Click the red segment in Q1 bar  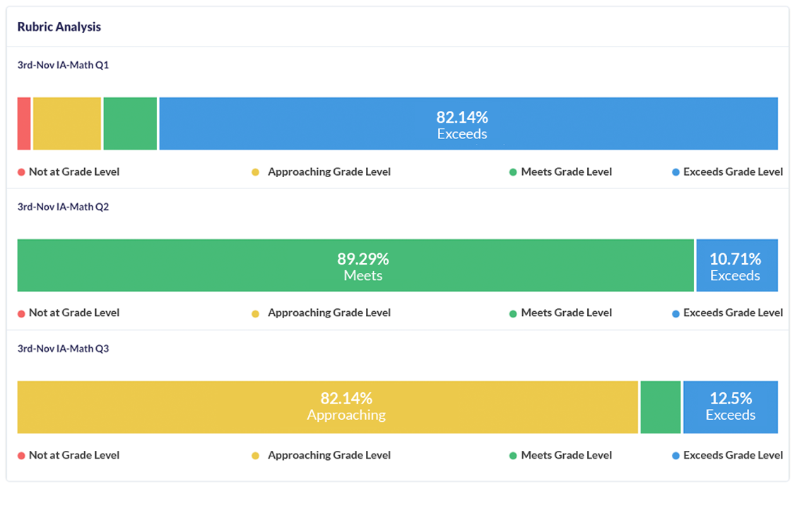[24, 123]
